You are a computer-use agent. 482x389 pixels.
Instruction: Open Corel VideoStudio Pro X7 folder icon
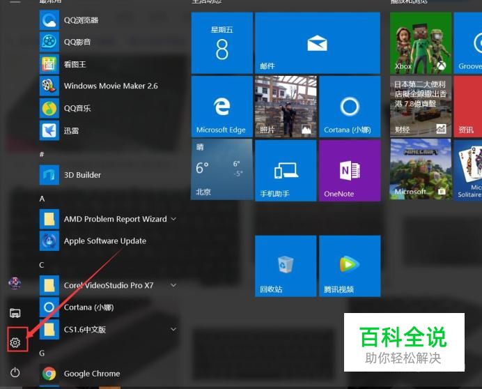coord(49,285)
